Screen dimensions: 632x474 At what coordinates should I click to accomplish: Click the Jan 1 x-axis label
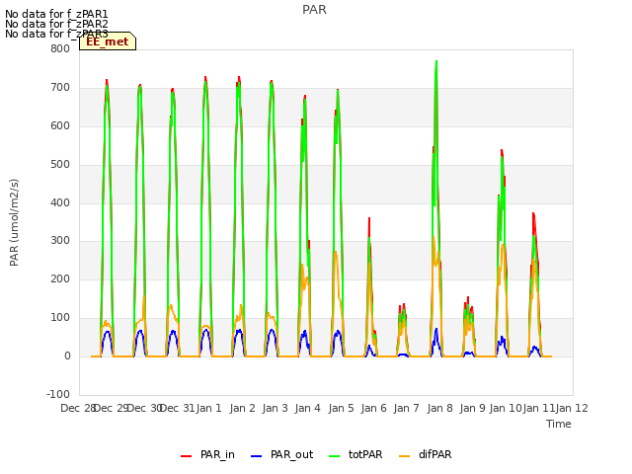(x=209, y=408)
